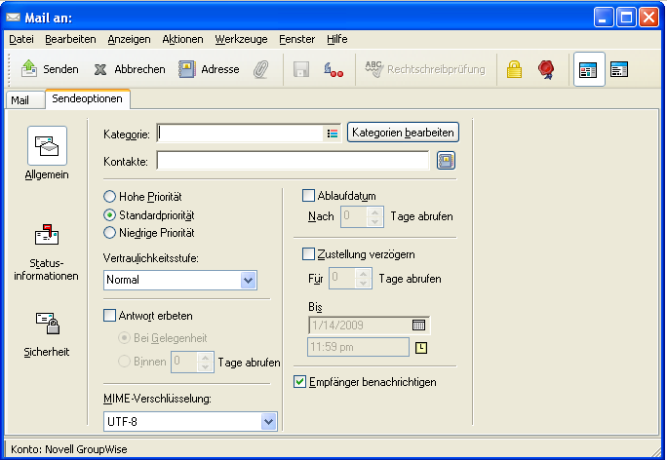Click the Kategorien bearbeiten button
The image size is (667, 460).
point(403,133)
